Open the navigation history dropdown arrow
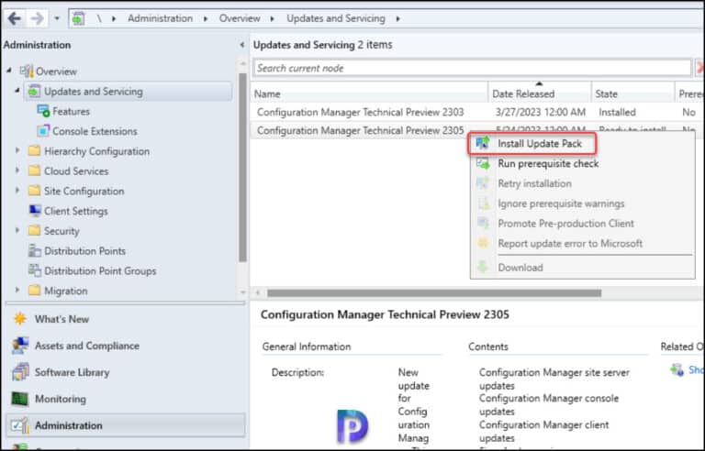705x451 pixels. click(57, 18)
